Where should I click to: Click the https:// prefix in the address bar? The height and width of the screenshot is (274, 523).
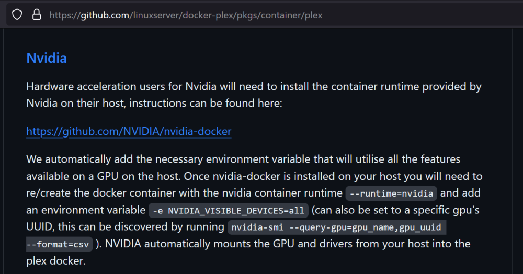pyautogui.click(x=65, y=15)
